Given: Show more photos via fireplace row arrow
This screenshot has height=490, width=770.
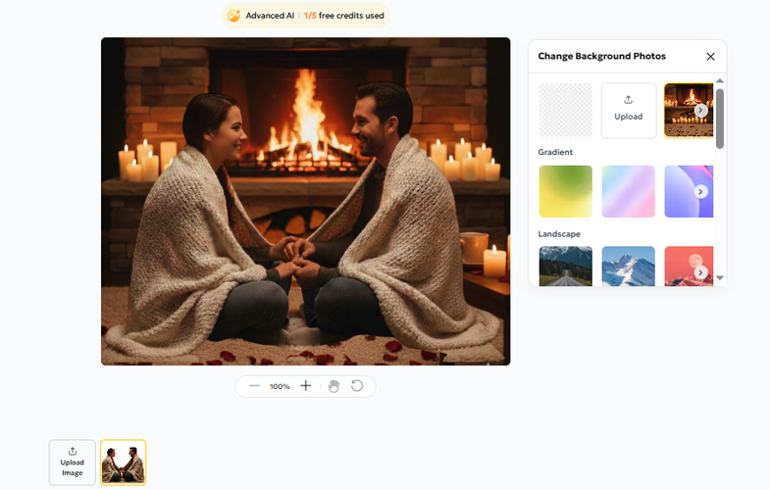Looking at the screenshot, I should (x=700, y=111).
